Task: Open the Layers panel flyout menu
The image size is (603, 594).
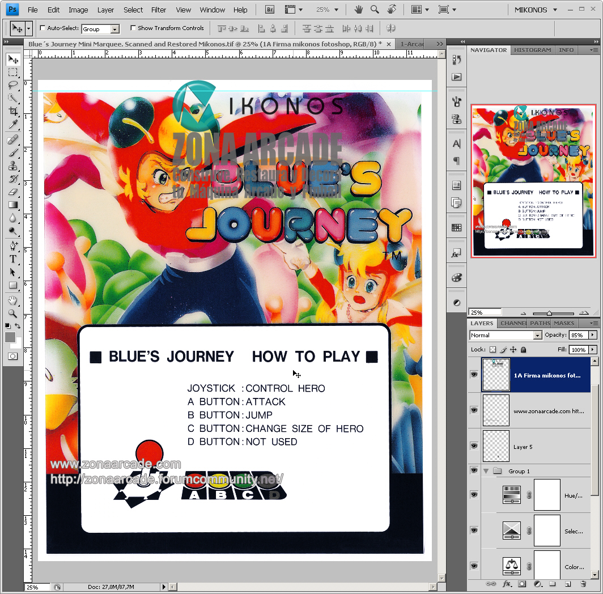Action: pyautogui.click(x=595, y=323)
